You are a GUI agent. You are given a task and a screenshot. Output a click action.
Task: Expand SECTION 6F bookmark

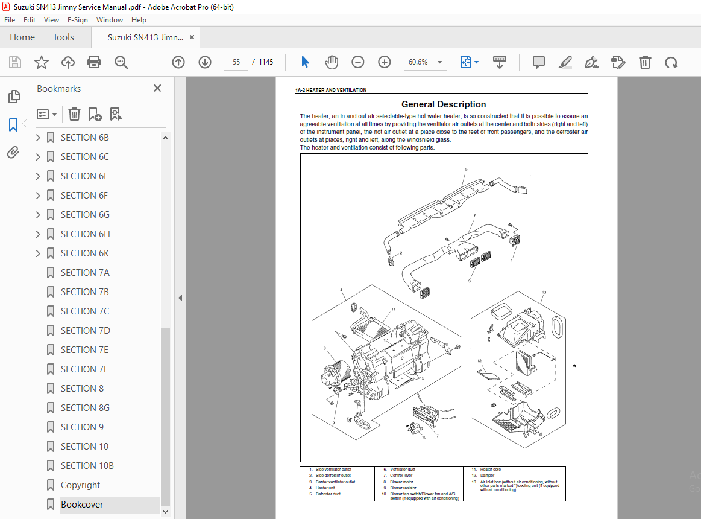(x=38, y=196)
